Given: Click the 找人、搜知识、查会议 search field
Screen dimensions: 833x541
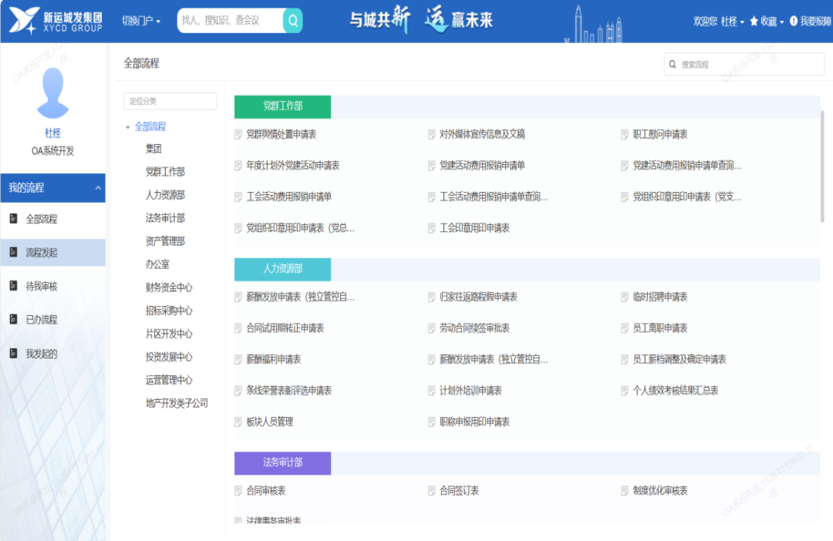Looking at the screenshot, I should pyautogui.click(x=231, y=21).
